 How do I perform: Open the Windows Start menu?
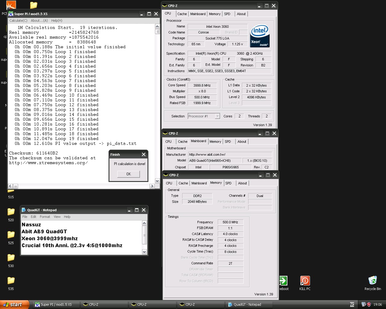[14, 304]
